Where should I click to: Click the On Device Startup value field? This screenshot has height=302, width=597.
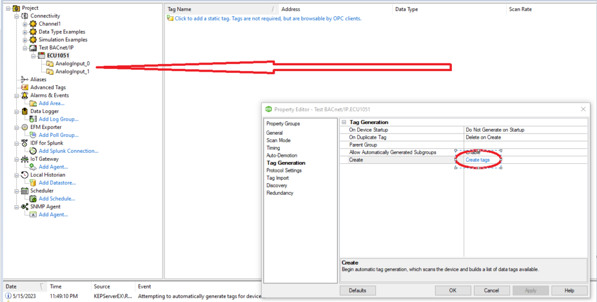pyautogui.click(x=525, y=130)
